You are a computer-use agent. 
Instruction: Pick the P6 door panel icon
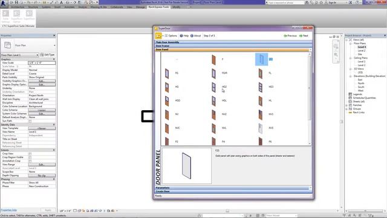point(261,141)
